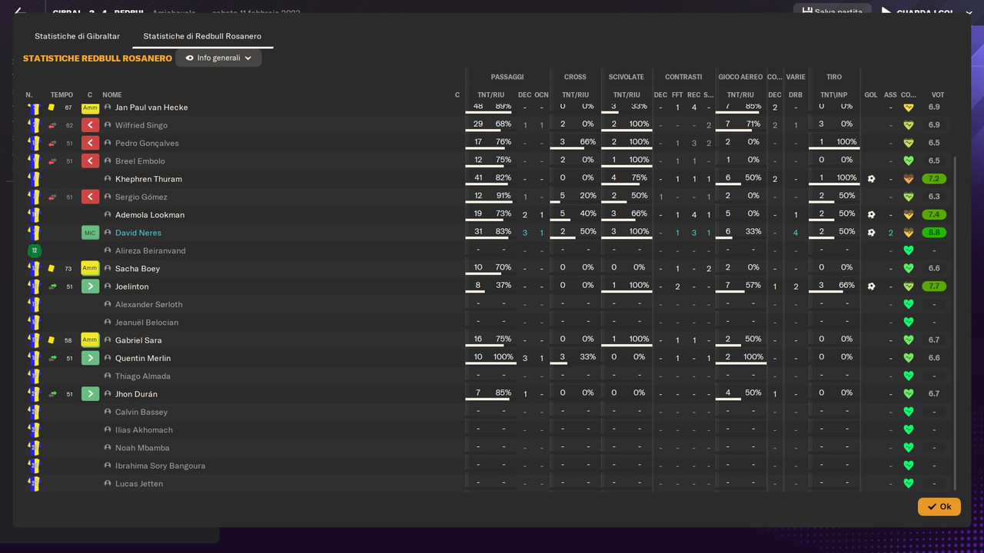Select player name Quentin Merlin
984x553 pixels.
[143, 358]
